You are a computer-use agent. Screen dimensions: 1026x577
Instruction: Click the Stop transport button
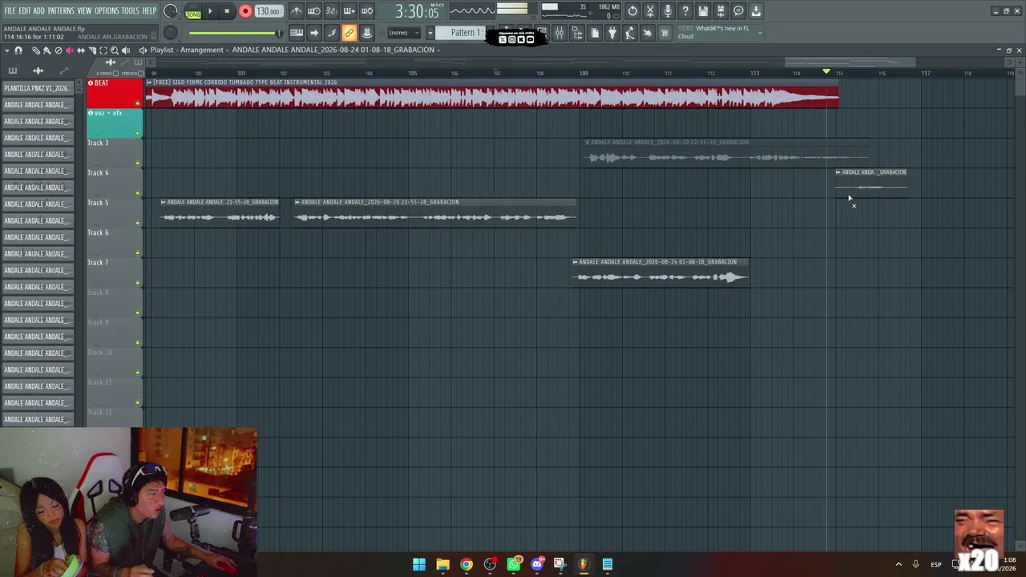click(x=227, y=11)
